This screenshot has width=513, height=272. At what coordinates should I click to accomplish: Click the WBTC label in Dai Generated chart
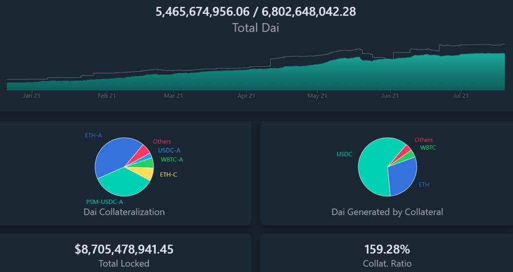428,148
